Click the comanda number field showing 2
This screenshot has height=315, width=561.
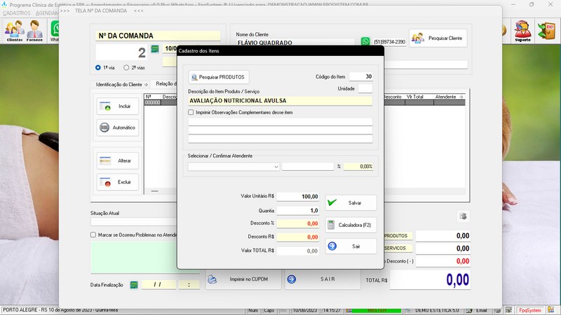click(121, 52)
